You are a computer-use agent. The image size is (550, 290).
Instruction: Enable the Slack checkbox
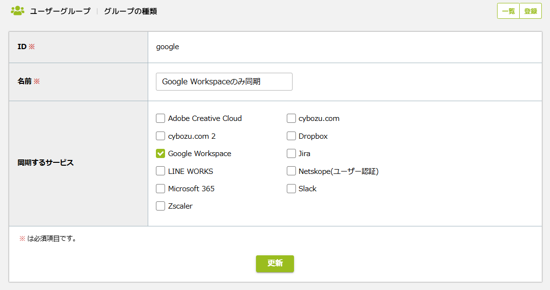point(291,188)
